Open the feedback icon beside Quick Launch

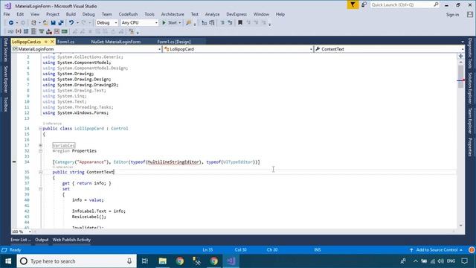click(364, 5)
